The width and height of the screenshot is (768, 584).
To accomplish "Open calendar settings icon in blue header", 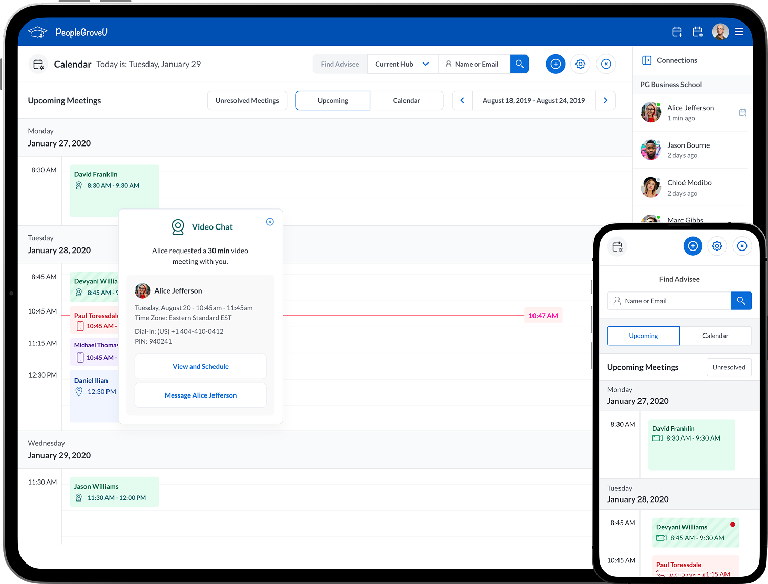I will click(x=697, y=32).
